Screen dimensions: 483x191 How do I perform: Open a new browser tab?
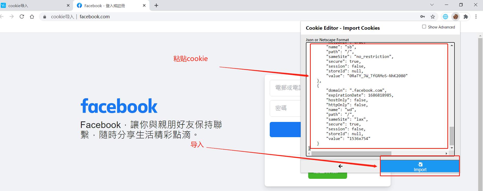pyautogui.click(x=156, y=5)
